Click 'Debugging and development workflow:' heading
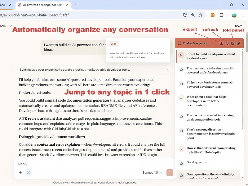Viewport: 248px width, 186px height. pos(52,137)
